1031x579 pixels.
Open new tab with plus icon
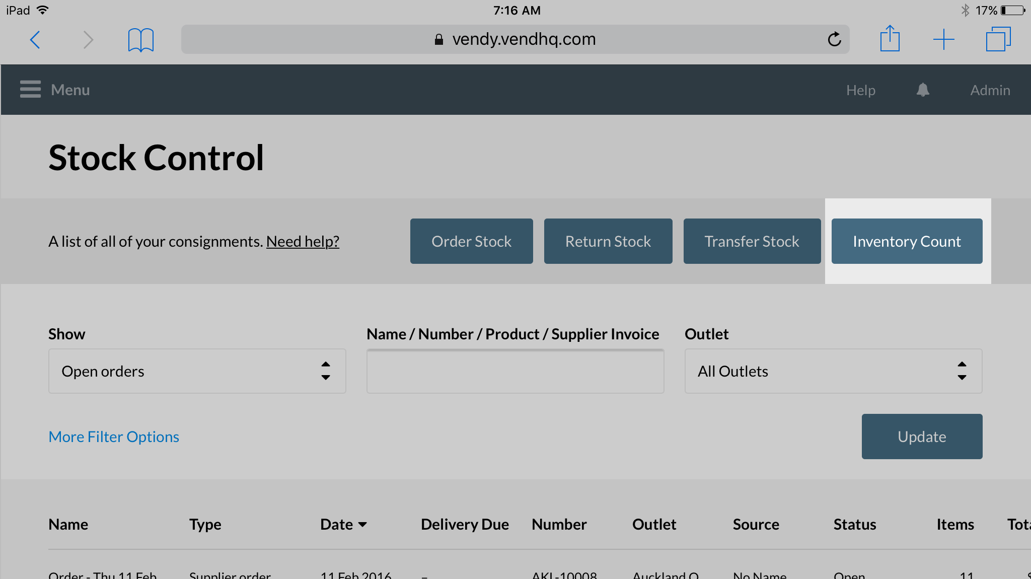pos(943,39)
